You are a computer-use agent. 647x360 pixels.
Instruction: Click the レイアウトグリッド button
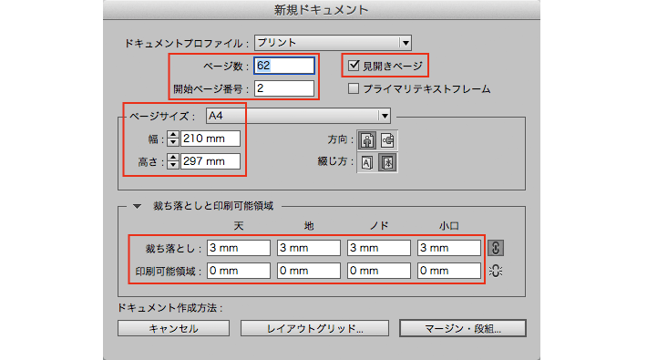pyautogui.click(x=314, y=328)
